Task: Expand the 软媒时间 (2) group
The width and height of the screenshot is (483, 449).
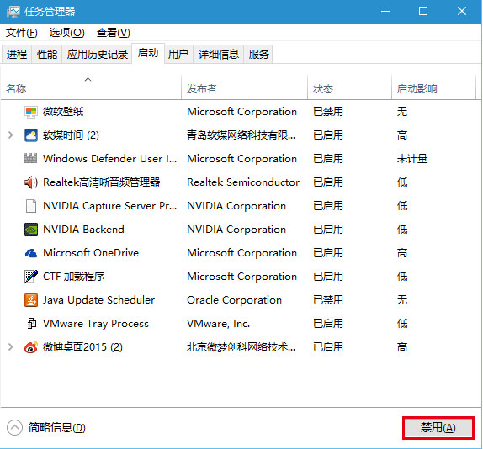Action: pos(10,135)
